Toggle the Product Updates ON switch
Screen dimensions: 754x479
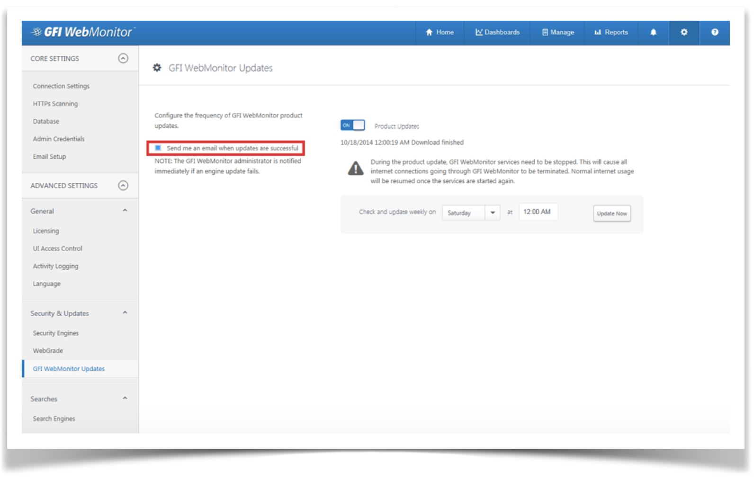[352, 125]
